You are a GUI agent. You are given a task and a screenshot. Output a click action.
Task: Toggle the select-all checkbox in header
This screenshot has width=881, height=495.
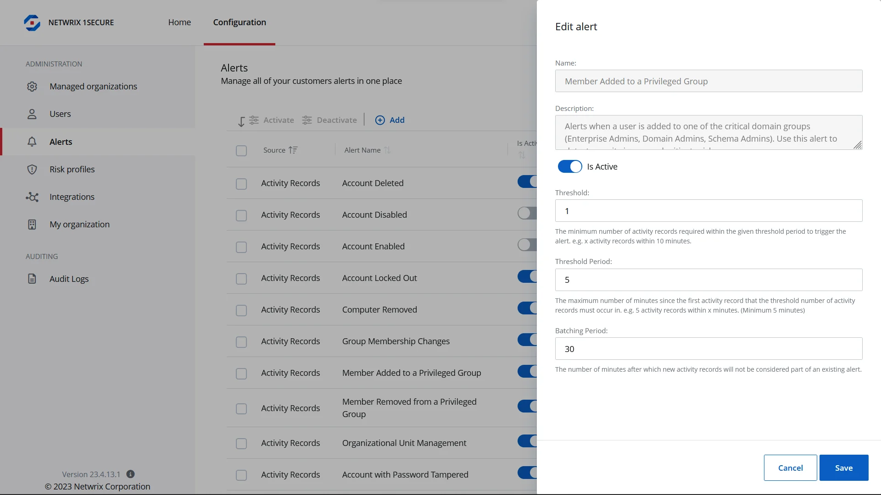click(x=241, y=151)
